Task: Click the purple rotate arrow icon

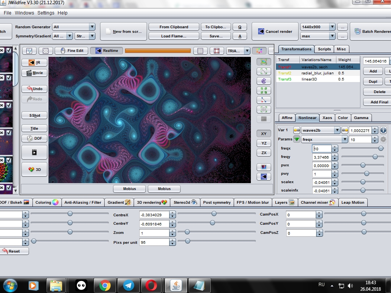Action: coord(264,81)
